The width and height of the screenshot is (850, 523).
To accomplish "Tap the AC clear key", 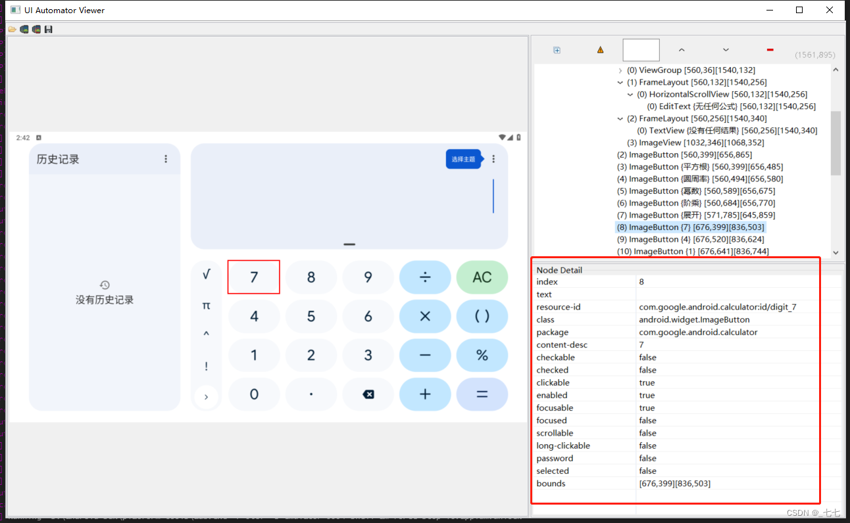I will [482, 277].
